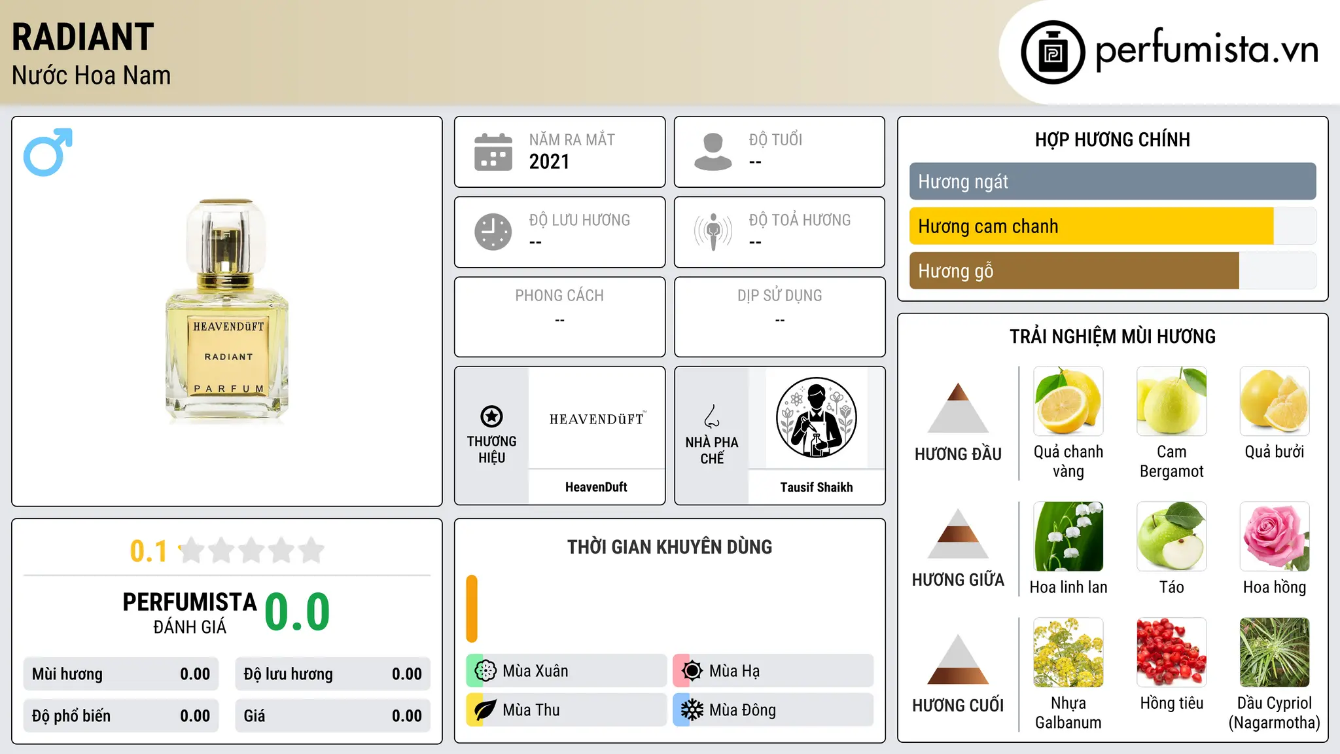Click the 'TRẢI NGHIỆM MÙI HƯƠNG' heading
Image resolution: width=1340 pixels, height=754 pixels.
coord(1113,336)
